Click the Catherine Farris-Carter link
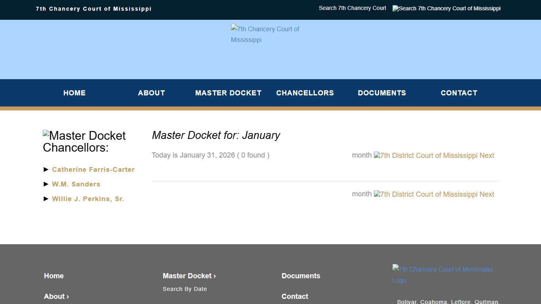 (93, 169)
